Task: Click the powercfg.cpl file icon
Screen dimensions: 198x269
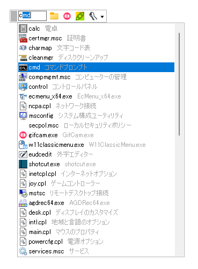Action: pos(23,242)
